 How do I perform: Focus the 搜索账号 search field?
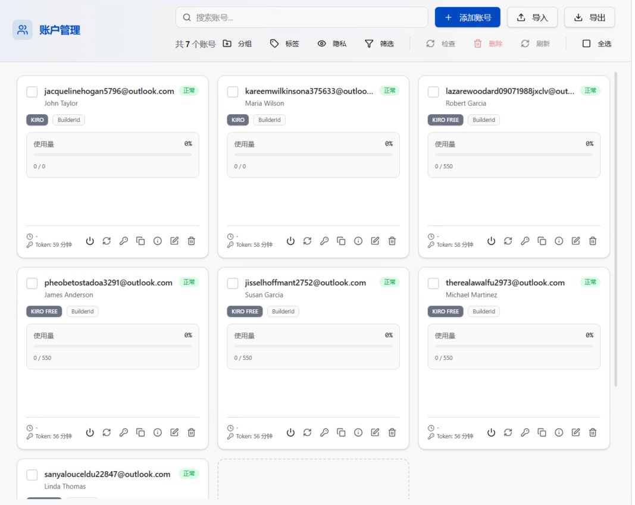(x=302, y=17)
